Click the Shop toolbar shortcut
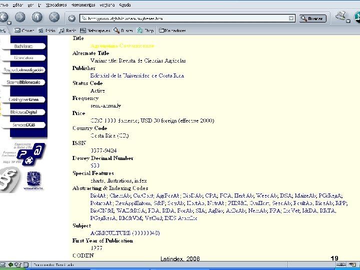 [145, 30]
